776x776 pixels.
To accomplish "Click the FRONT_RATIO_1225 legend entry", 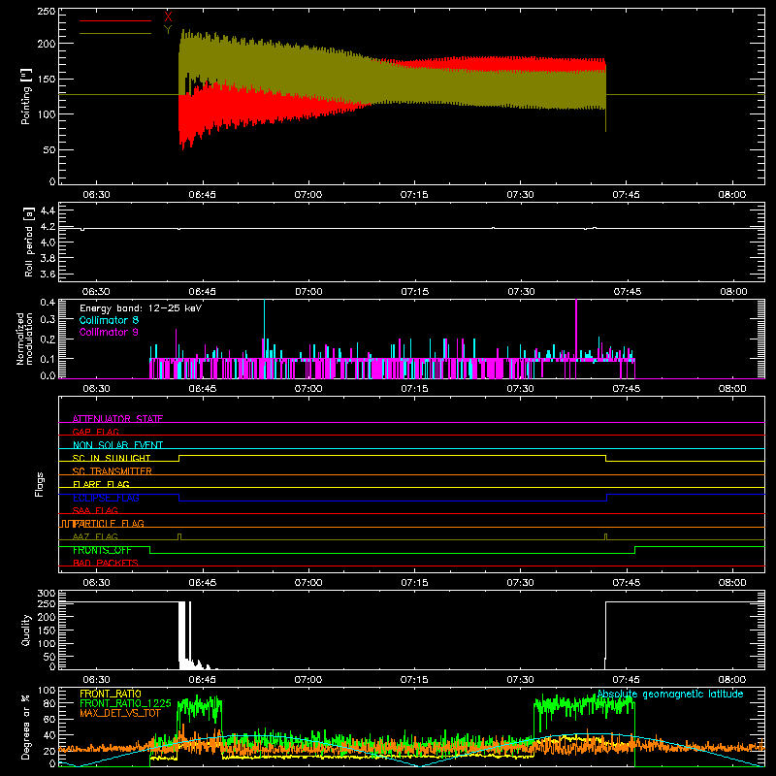I will 125,703.
